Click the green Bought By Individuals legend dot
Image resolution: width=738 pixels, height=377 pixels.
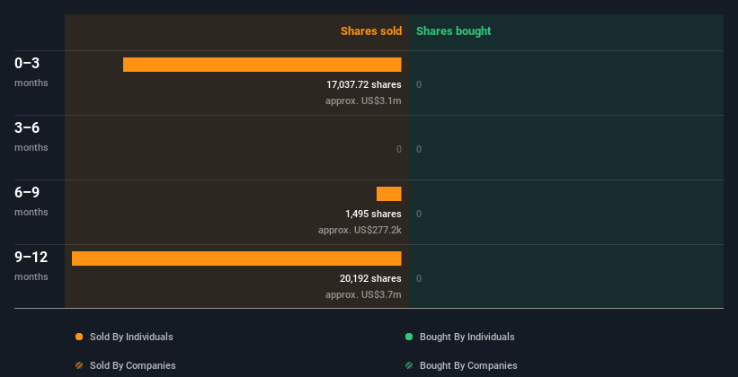click(409, 337)
